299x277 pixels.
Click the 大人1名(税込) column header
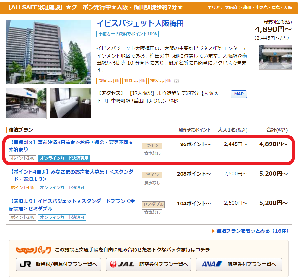[x=232, y=130]
